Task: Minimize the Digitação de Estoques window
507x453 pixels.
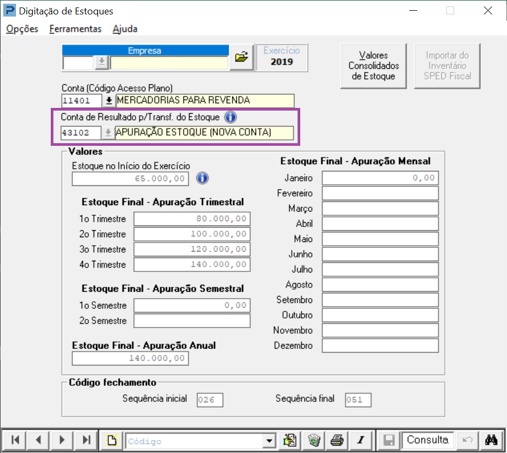Action: point(413,10)
